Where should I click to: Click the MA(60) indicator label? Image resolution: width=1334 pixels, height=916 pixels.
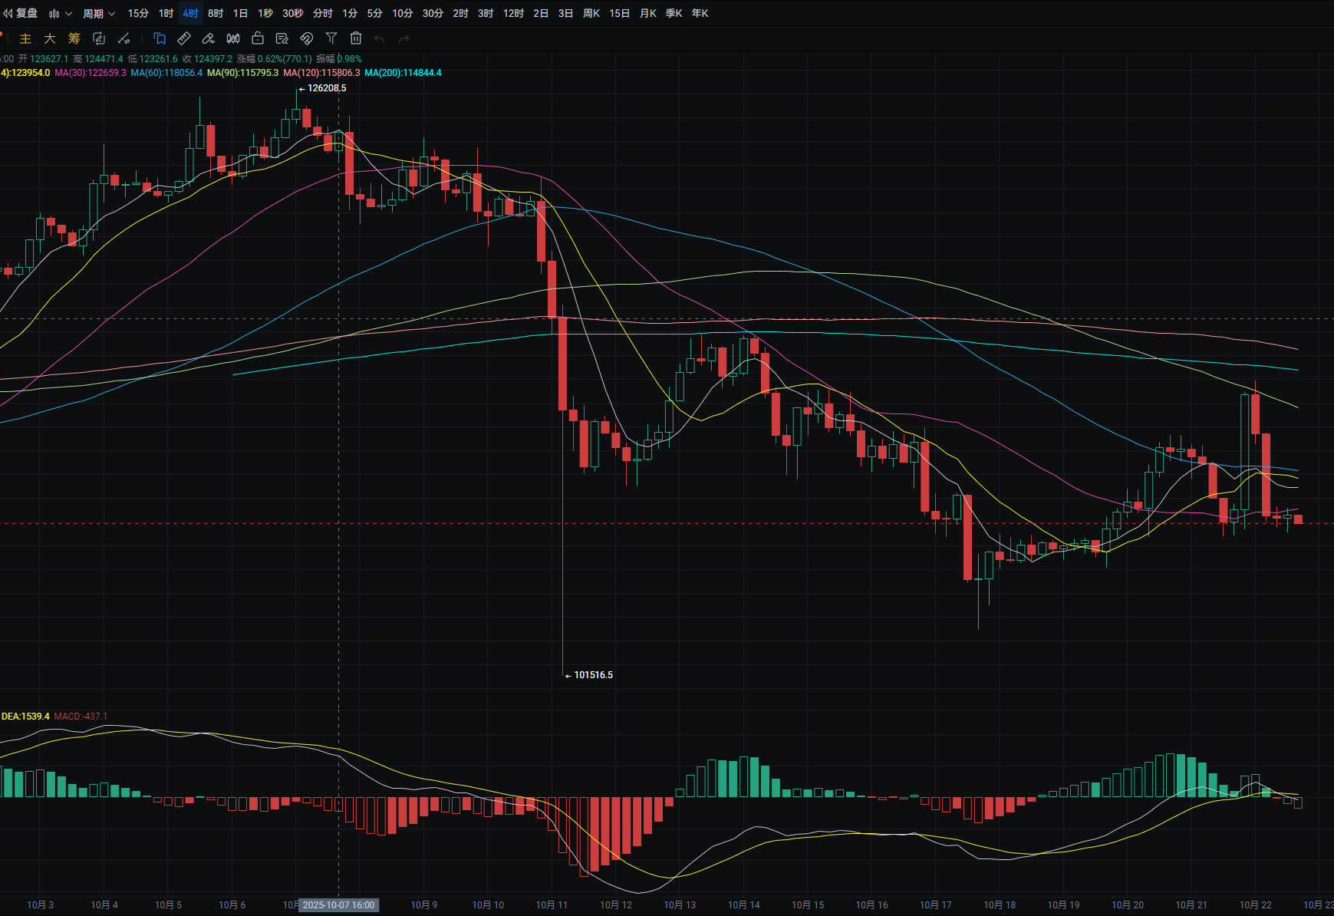point(166,73)
